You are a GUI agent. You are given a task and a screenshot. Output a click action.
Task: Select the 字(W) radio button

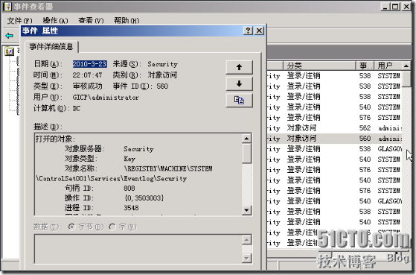(x=112, y=227)
